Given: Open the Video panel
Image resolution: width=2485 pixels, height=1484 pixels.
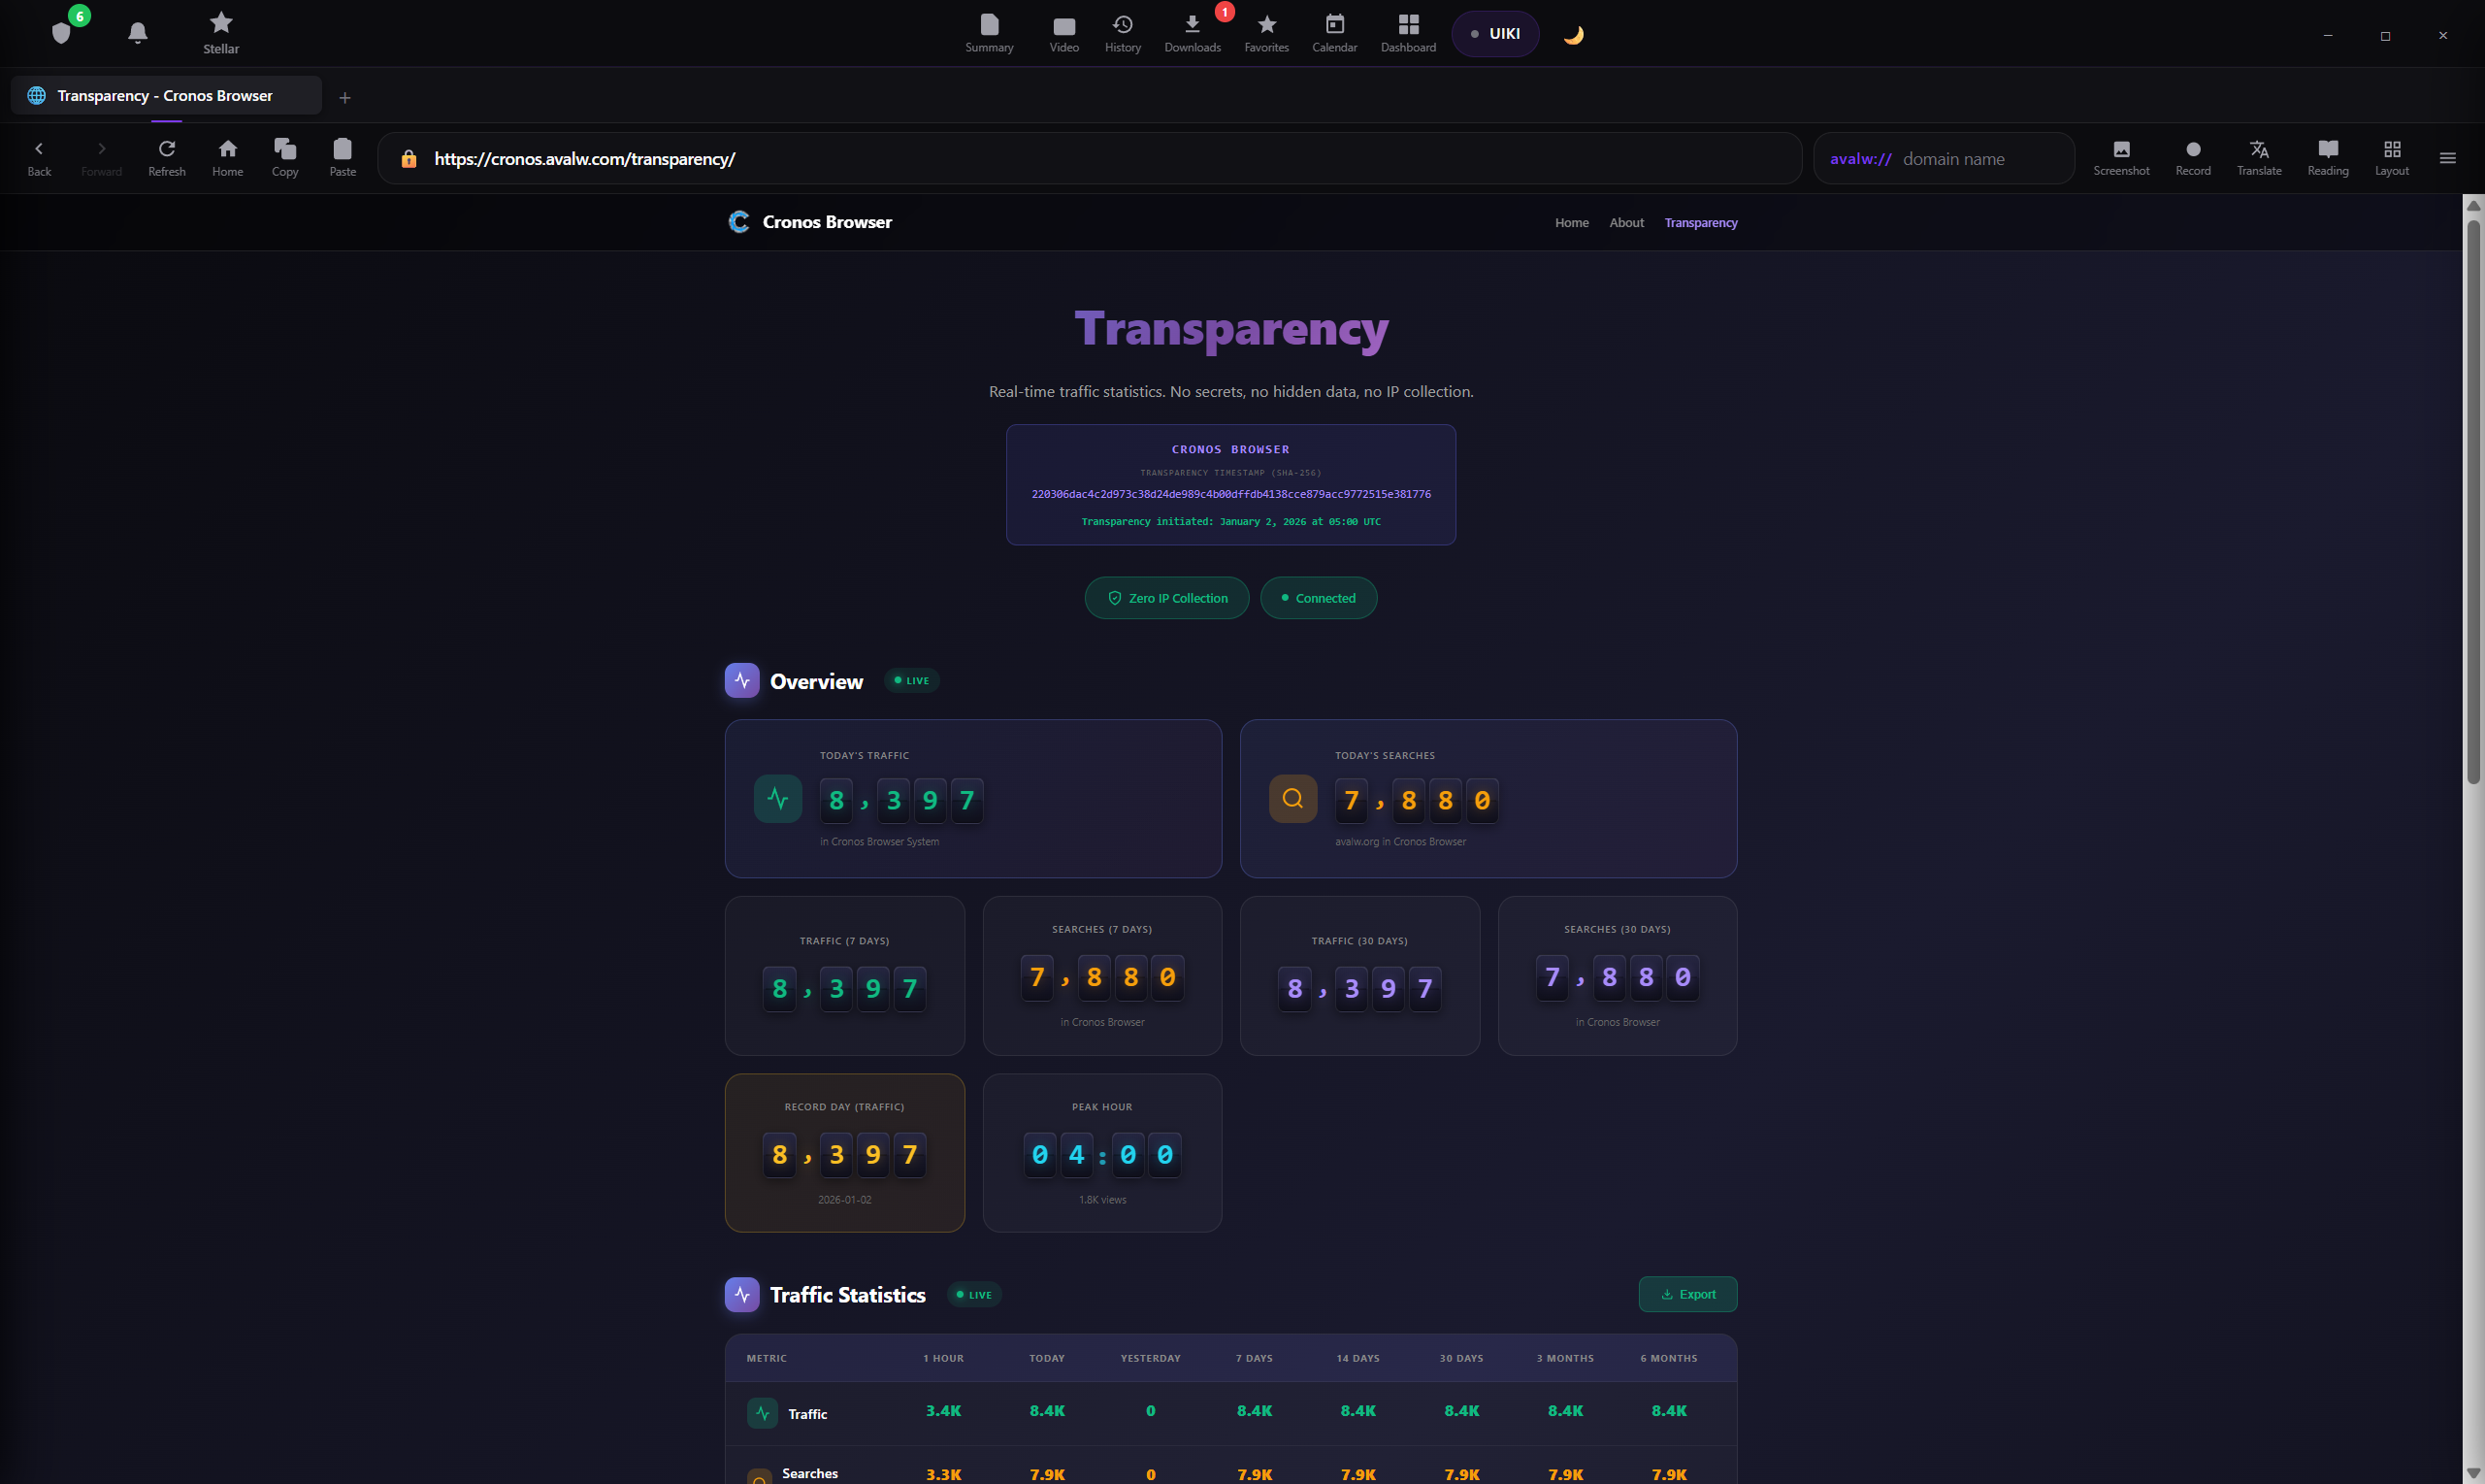Looking at the screenshot, I should tap(1063, 32).
